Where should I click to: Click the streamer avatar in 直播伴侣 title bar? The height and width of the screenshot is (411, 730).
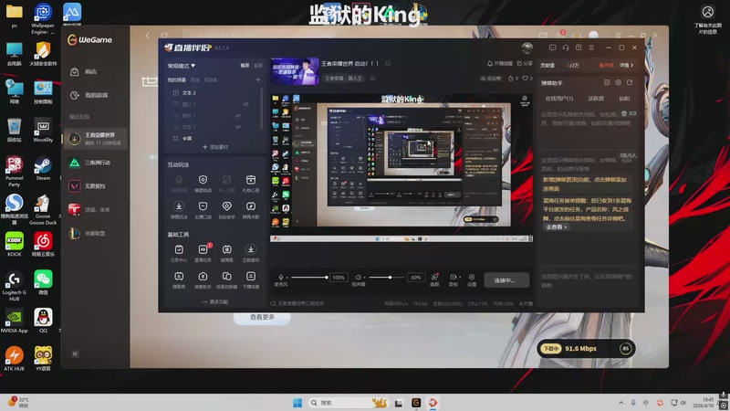click(527, 47)
